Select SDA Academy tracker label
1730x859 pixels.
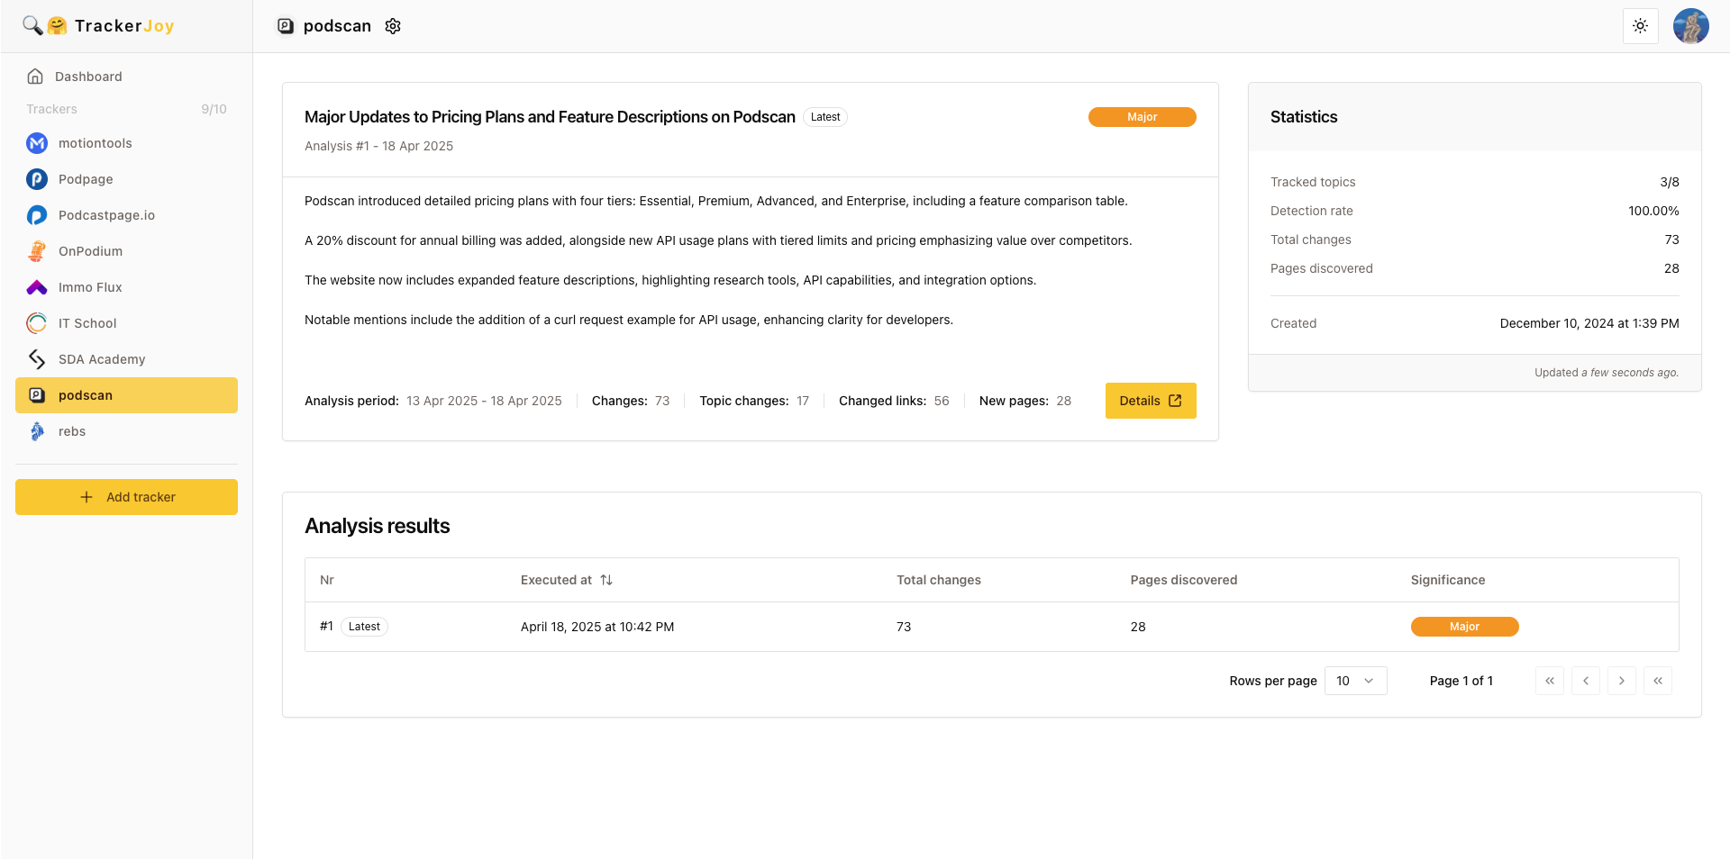pyautogui.click(x=102, y=359)
